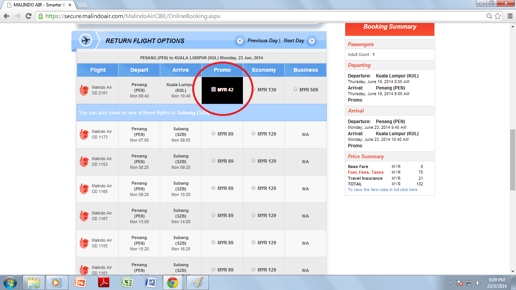Select Promo MYR 89 for OD 1153
Screen dimensions: 516x290
click(213, 160)
